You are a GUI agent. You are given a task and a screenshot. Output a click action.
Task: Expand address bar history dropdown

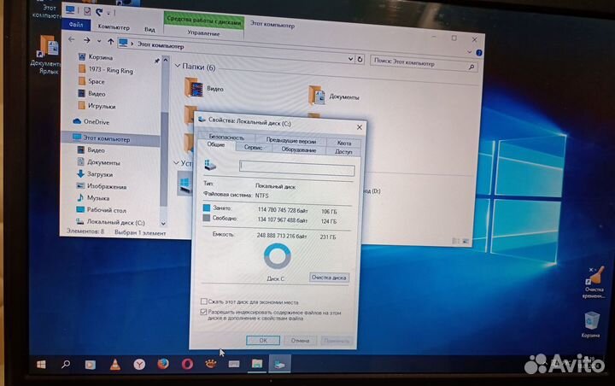350,59
